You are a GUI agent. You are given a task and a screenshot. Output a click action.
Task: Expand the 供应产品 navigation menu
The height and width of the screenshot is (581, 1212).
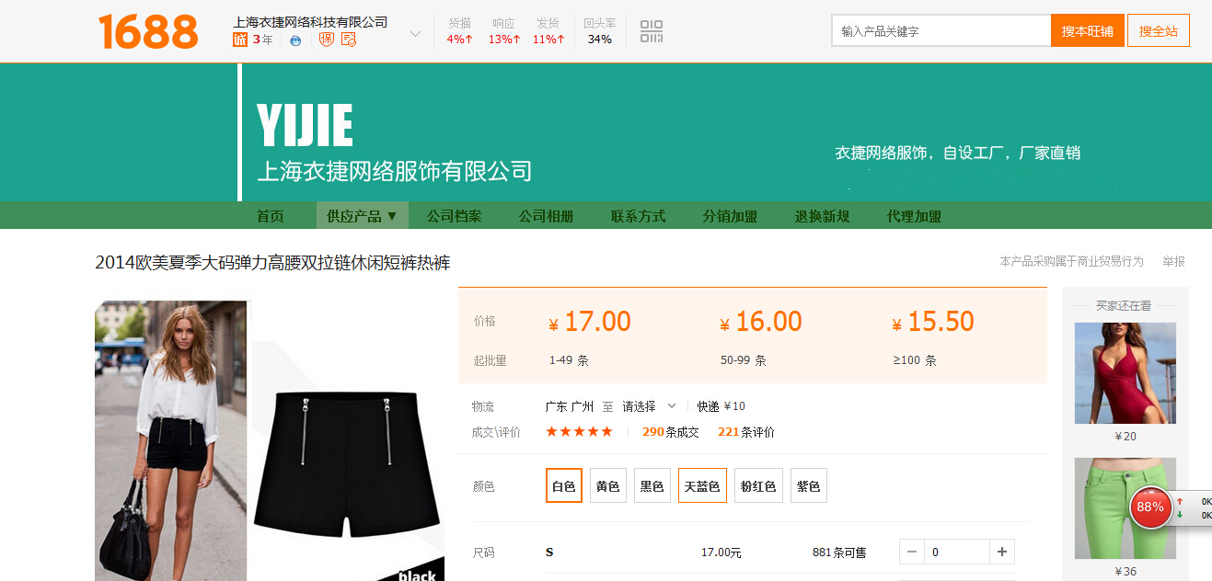[x=362, y=216]
